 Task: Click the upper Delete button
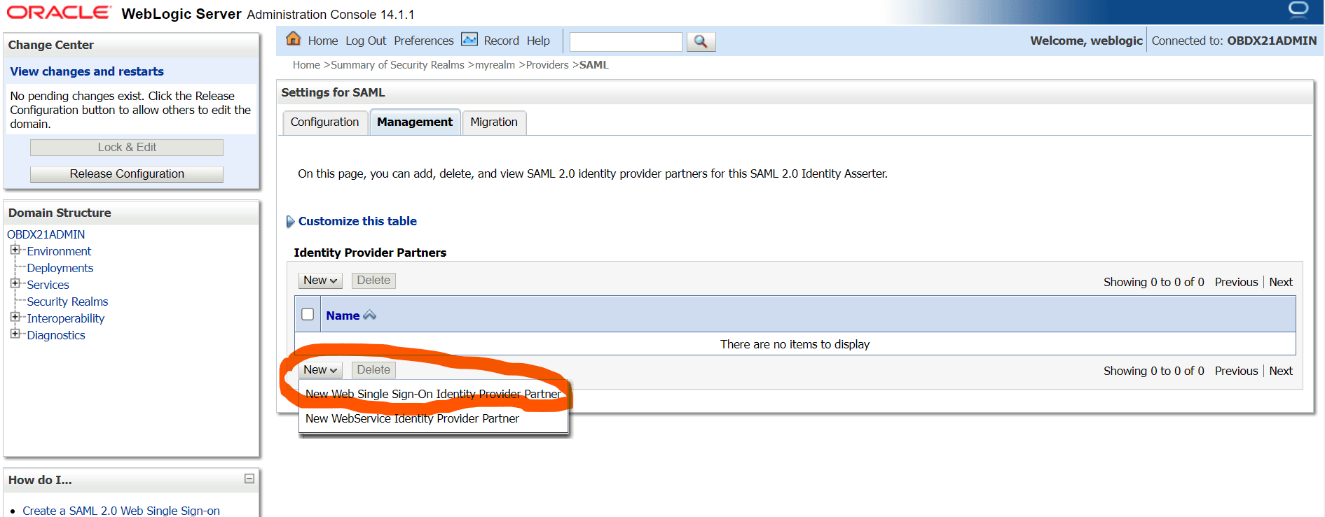(x=373, y=281)
